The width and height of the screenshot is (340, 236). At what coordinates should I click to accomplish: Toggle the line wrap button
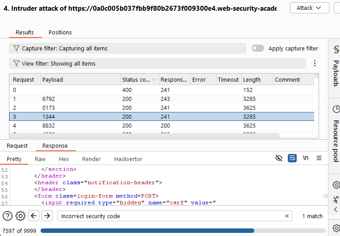pyautogui.click(x=292, y=158)
